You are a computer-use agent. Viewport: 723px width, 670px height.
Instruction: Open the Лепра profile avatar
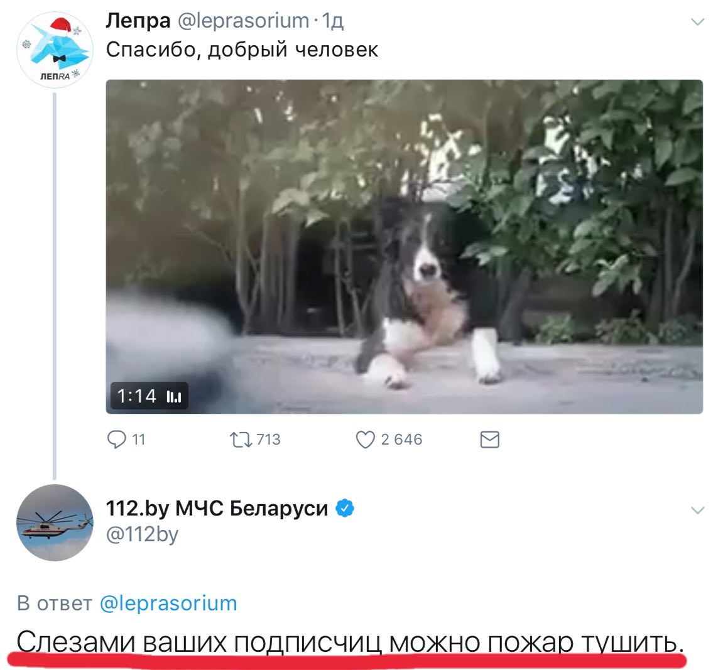pyautogui.click(x=55, y=50)
